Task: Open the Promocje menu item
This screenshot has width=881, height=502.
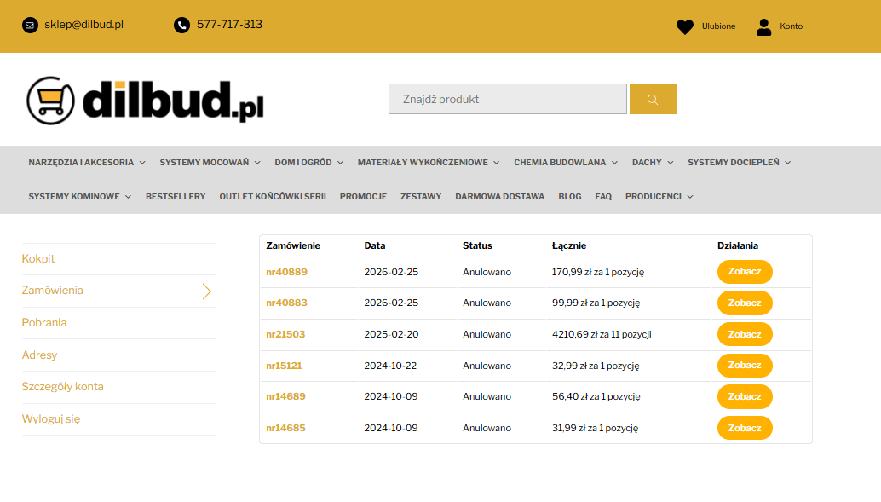Action: point(363,197)
